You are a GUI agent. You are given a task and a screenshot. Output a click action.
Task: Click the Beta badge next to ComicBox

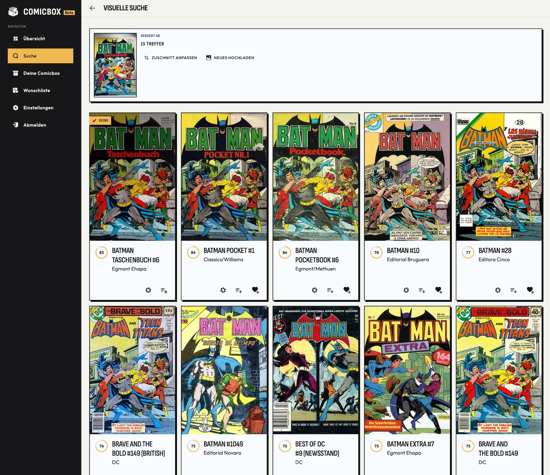(69, 13)
